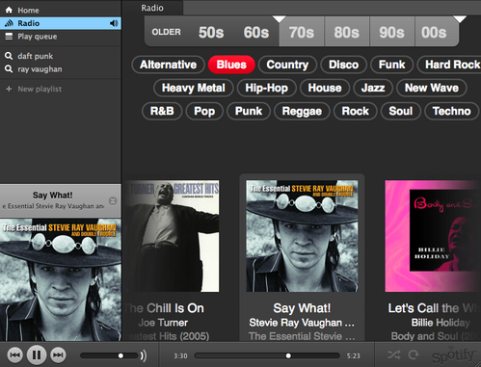Image resolution: width=481 pixels, height=367 pixels.
Task: Toggle the Country genre
Action: (287, 65)
